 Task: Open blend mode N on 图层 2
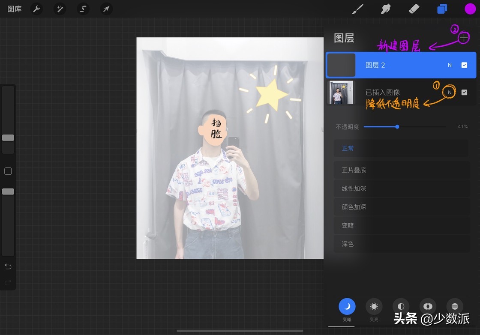450,65
